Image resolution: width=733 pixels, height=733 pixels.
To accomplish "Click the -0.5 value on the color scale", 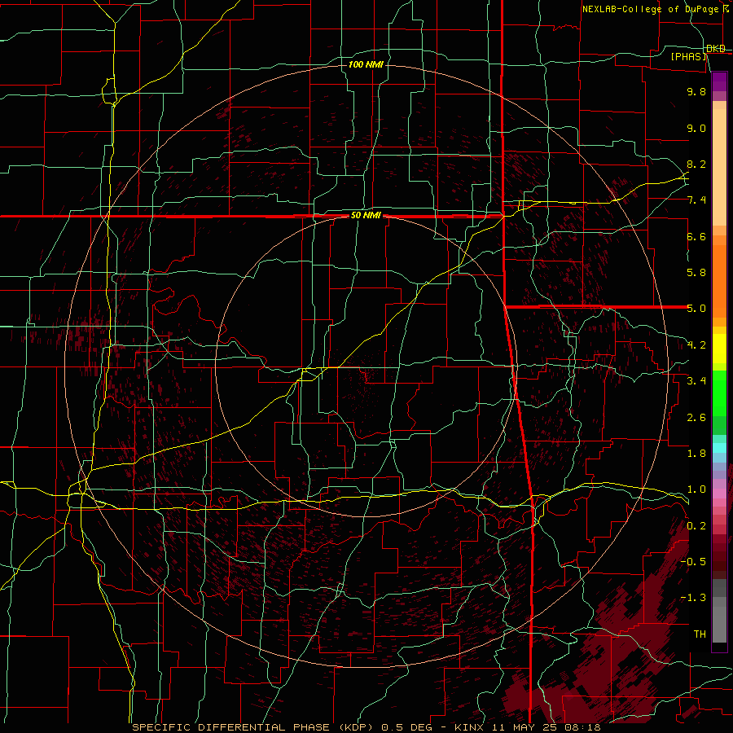I will point(693,562).
